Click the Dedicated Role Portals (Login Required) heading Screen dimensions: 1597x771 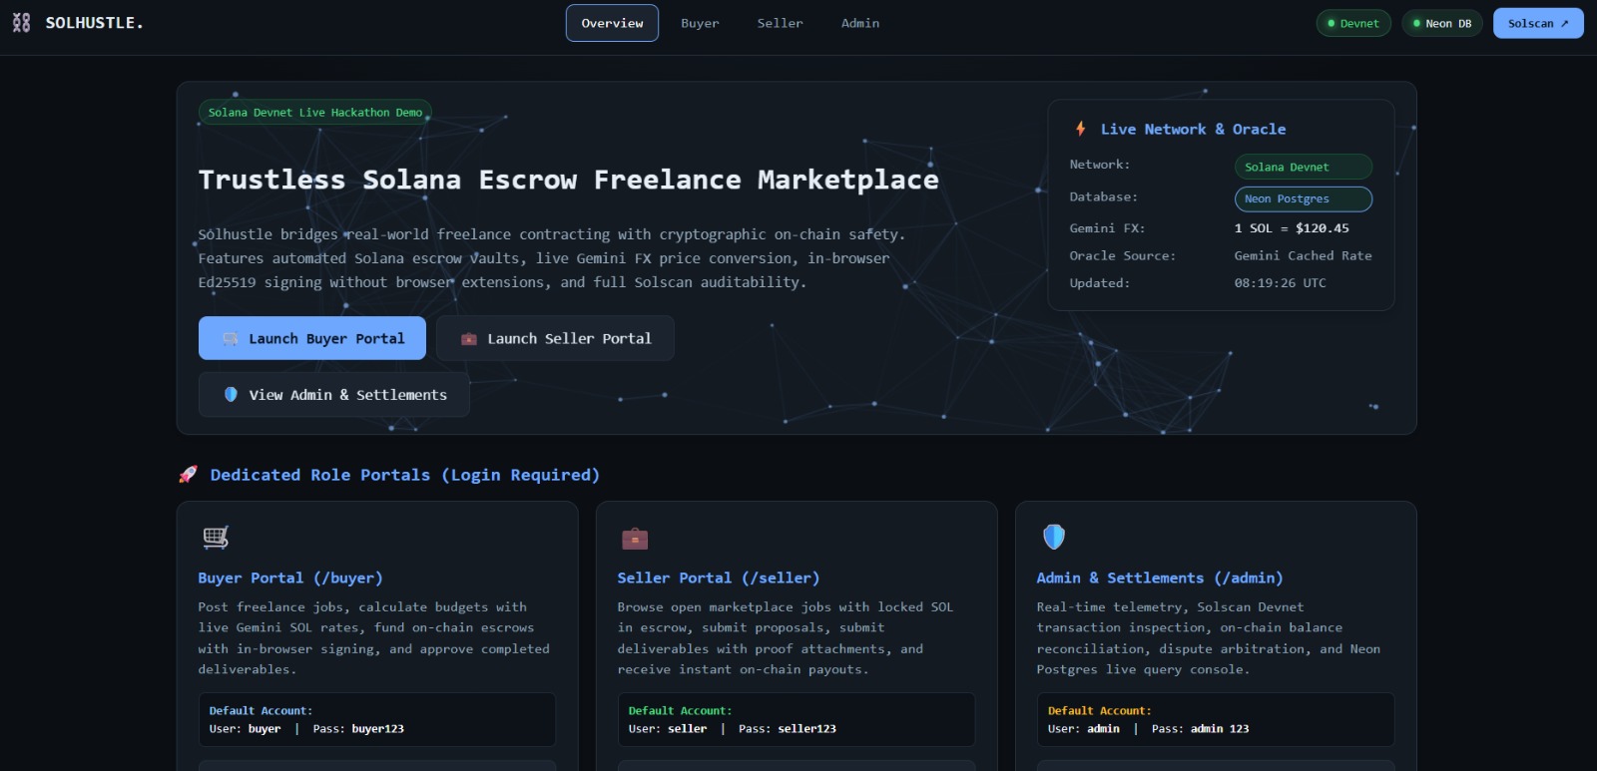point(405,475)
